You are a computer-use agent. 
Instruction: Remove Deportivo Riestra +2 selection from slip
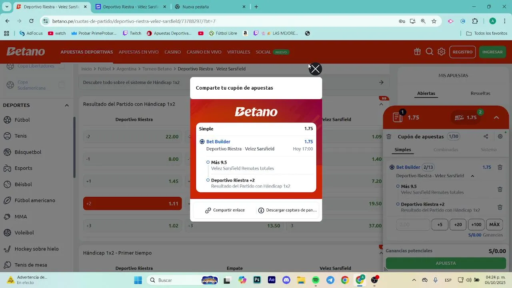pos(500,207)
